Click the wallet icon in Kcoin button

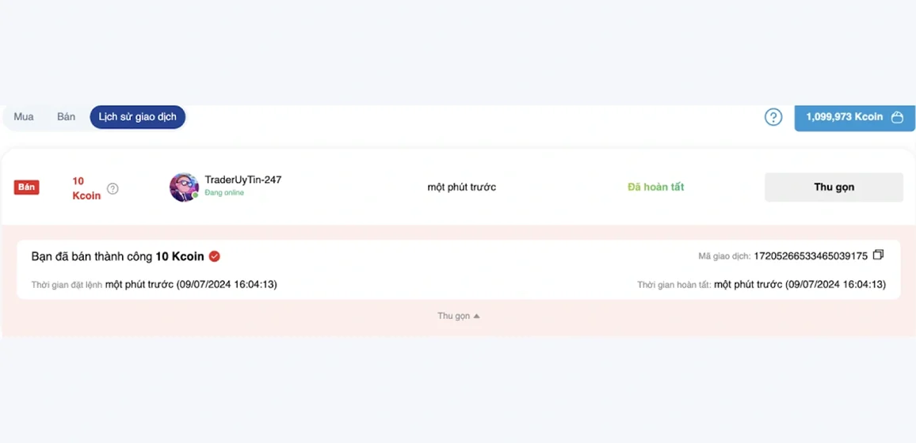pos(897,117)
